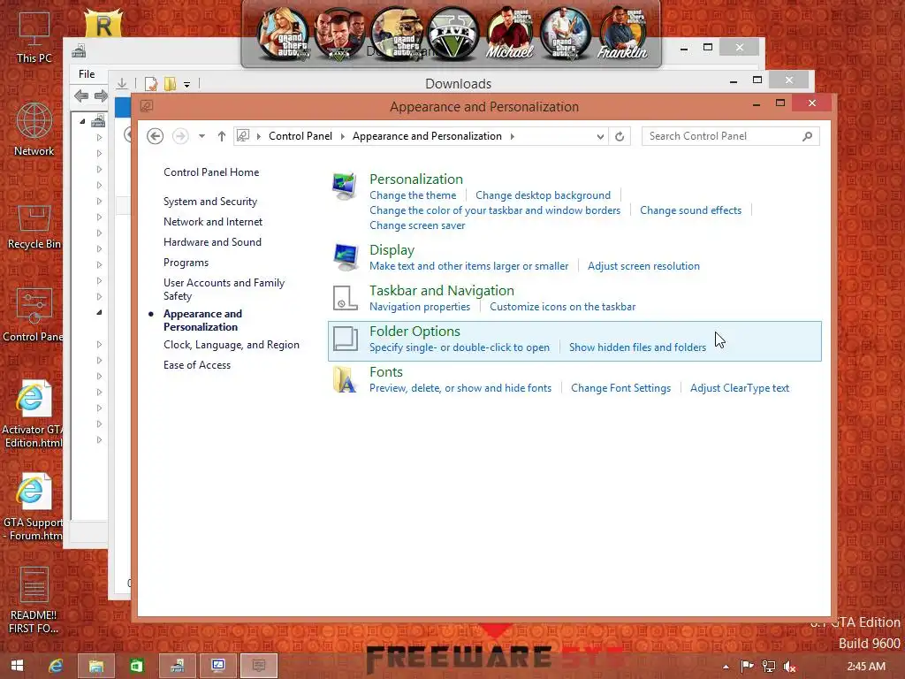Open README!! FIRST desktop document
Viewport: 905px width, 679px height.
pyautogui.click(x=34, y=600)
